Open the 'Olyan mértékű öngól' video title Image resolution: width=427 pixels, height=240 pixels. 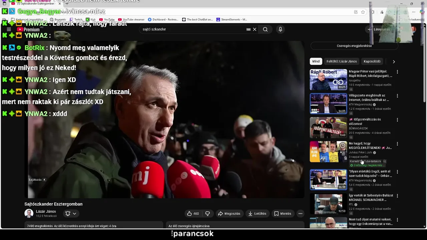371,174
